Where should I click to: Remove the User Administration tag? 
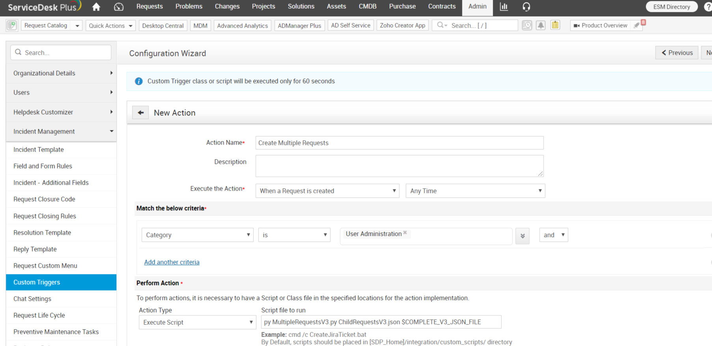tap(405, 233)
